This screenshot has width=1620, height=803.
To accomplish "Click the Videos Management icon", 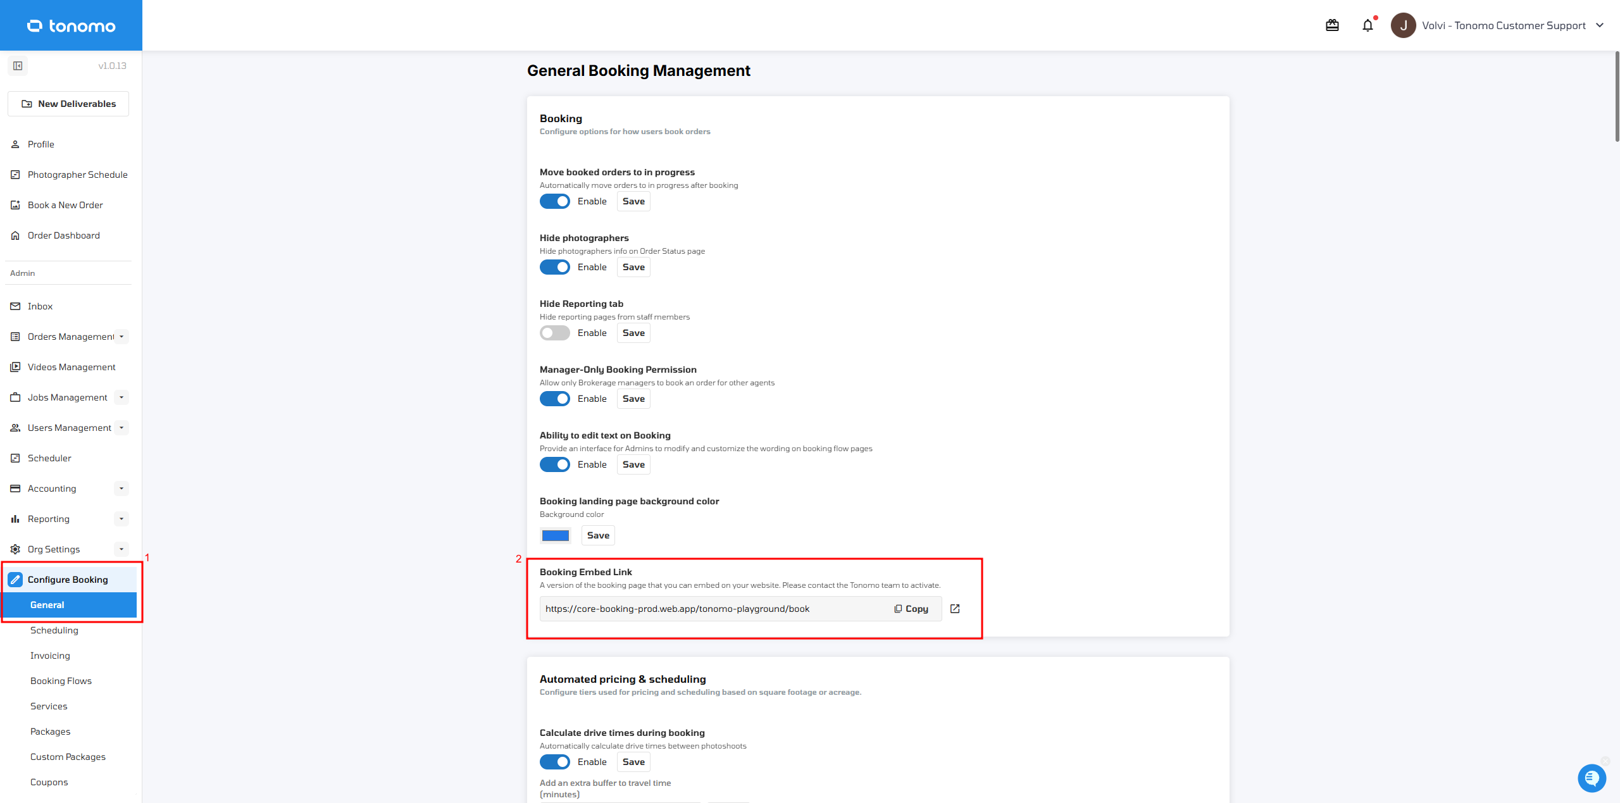I will pos(15,367).
